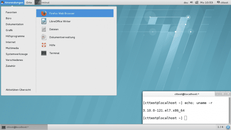Click the terminal title bar cttest@localhost:~
The height and width of the screenshot is (130, 231).
(x=187, y=94)
